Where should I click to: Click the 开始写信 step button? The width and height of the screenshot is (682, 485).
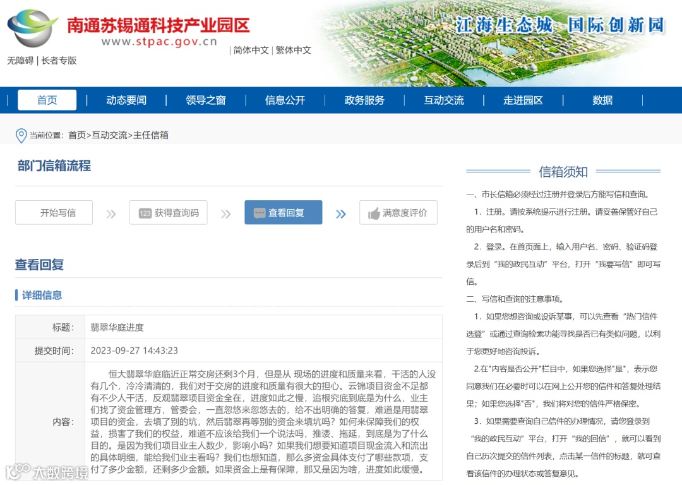pos(54,212)
